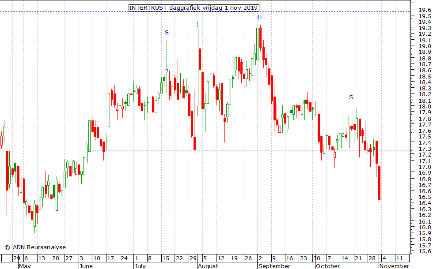The image size is (433, 269).
Task: Click the July month label
Action: click(140, 266)
